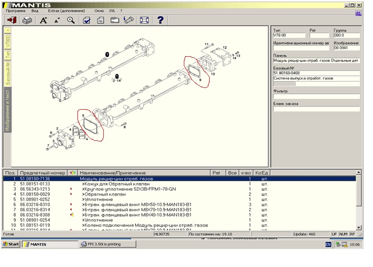This screenshot has height=267, width=373.
Task: Increase text size with large A icon
Action: point(43,20)
